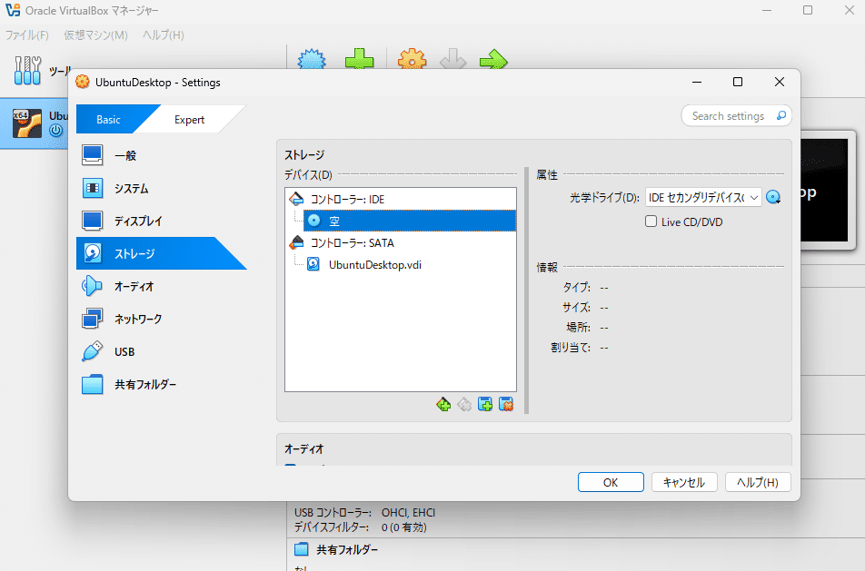Click the ストレージ section heading
Image resolution: width=865 pixels, height=571 pixels.
tap(304, 155)
